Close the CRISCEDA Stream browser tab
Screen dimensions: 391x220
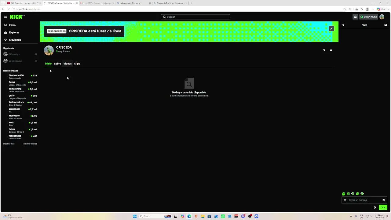(x=77, y=3)
